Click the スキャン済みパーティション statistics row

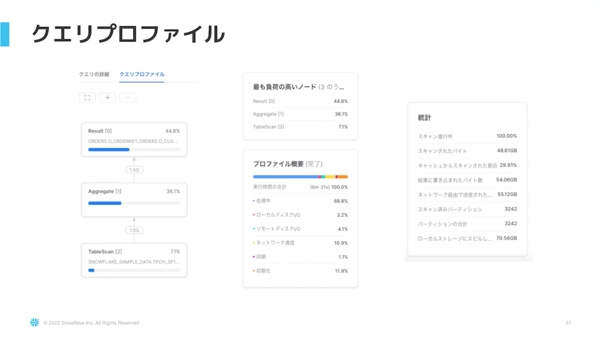coord(467,209)
